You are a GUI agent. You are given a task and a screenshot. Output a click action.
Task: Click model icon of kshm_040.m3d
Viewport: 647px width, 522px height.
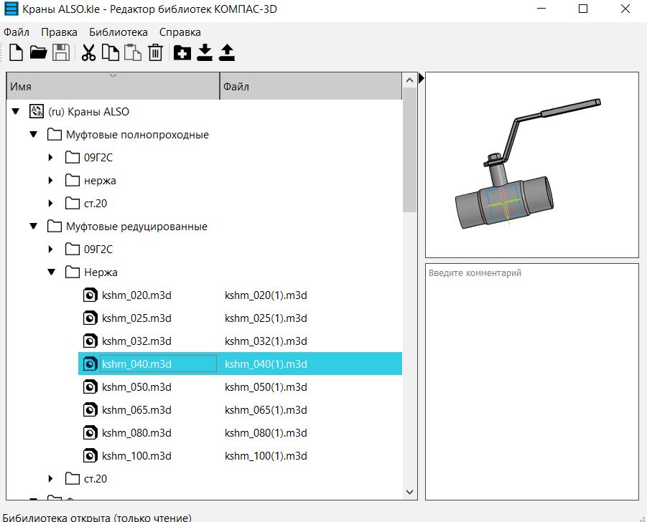click(90, 364)
